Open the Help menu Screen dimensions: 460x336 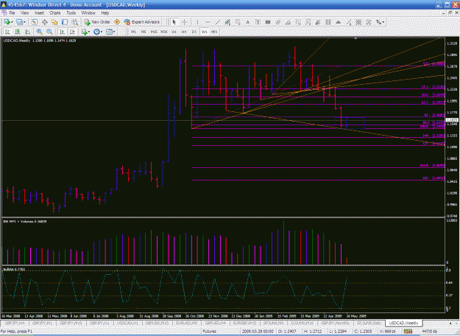[105, 13]
